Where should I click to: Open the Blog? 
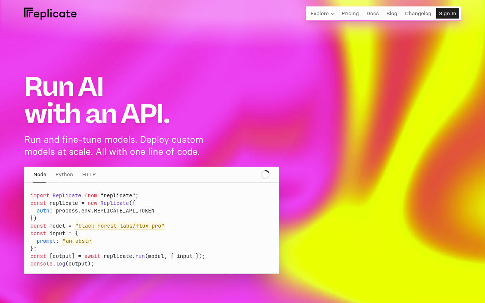[391, 13]
